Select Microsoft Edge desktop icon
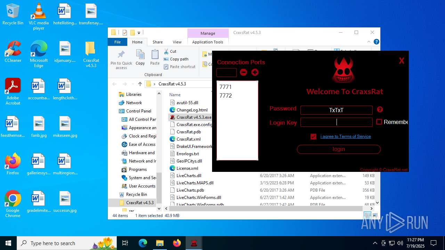This screenshot has height=250, width=445. [x=39, y=55]
